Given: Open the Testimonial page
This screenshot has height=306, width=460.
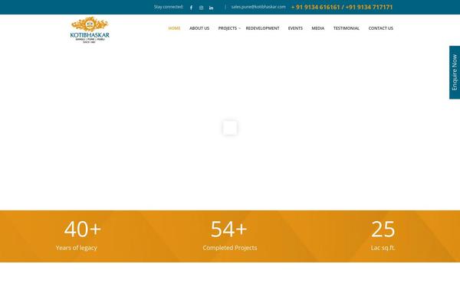Looking at the screenshot, I should click(x=347, y=28).
